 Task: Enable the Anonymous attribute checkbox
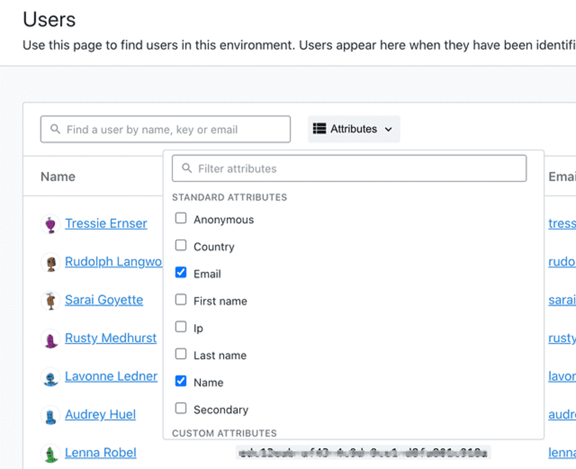click(181, 218)
